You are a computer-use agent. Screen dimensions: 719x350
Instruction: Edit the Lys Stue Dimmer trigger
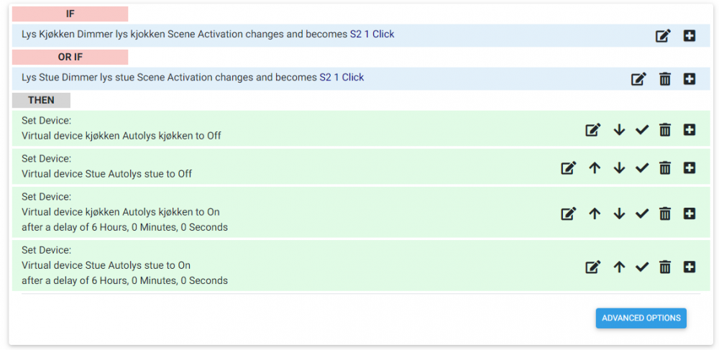coord(638,79)
